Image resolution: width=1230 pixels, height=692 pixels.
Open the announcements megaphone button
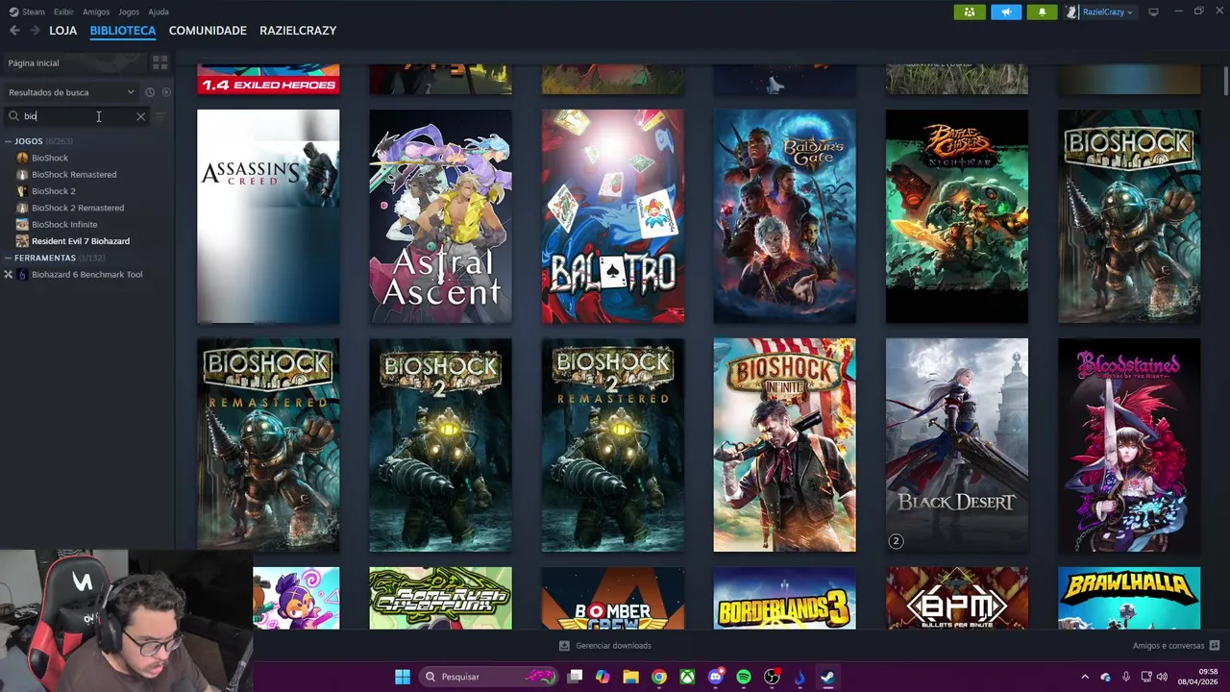point(1006,12)
